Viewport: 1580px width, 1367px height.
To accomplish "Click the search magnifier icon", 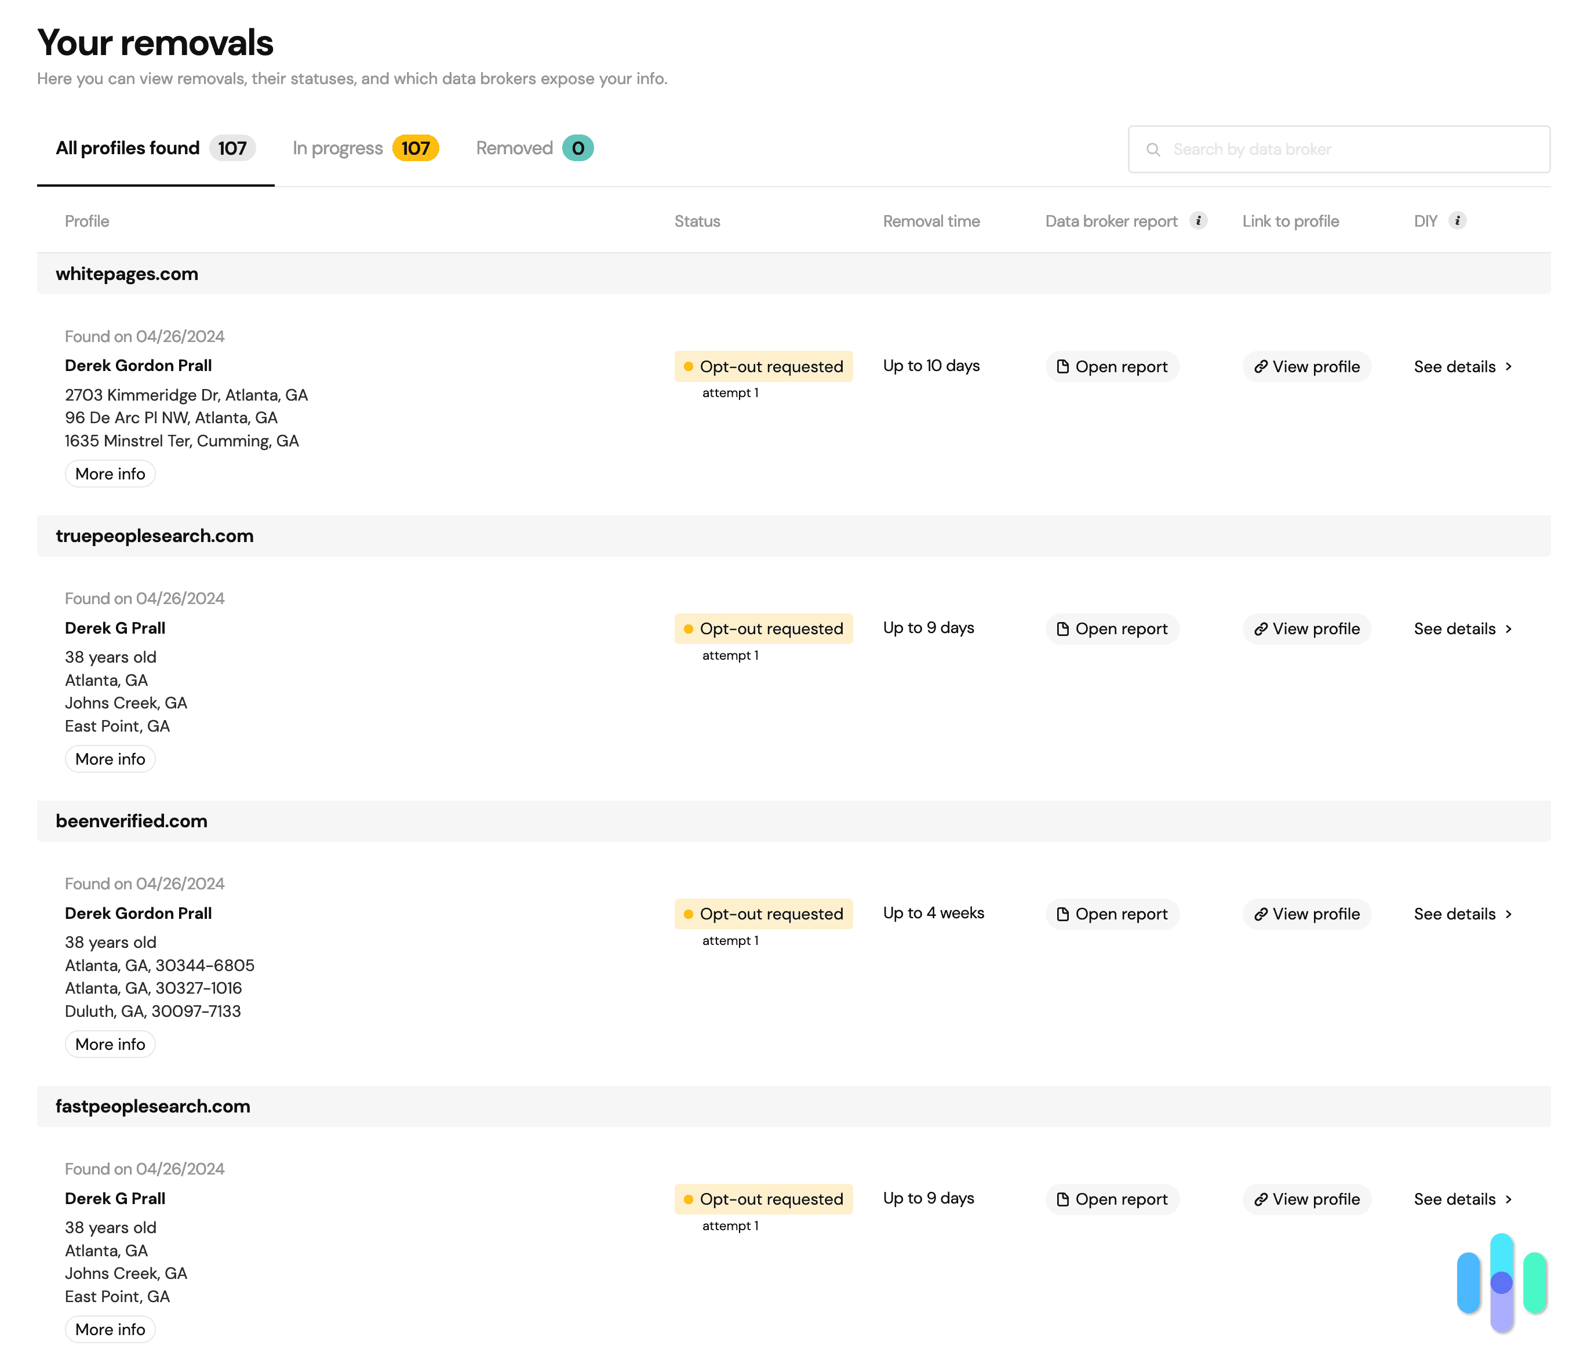I will point(1153,150).
